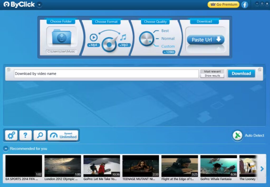Click the Go Premium button
This screenshot has height=187, width=270.
pos(223,4)
